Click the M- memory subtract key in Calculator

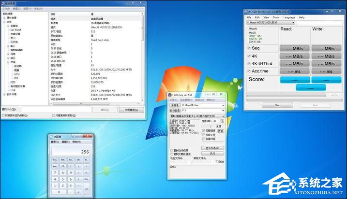click(87, 160)
